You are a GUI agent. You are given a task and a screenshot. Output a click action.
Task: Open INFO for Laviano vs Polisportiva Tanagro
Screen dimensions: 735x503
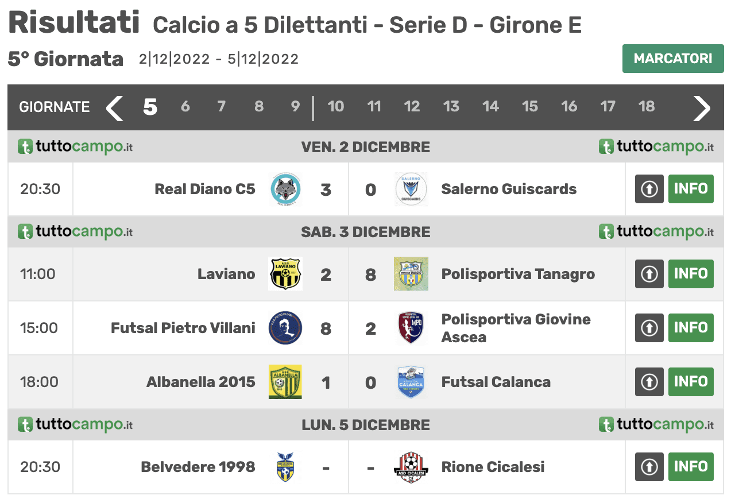tap(691, 274)
